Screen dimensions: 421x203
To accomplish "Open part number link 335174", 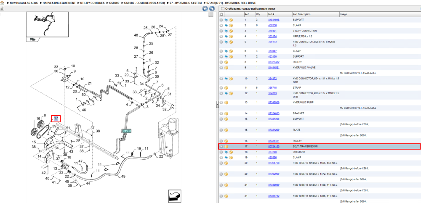I will pos(272,37).
